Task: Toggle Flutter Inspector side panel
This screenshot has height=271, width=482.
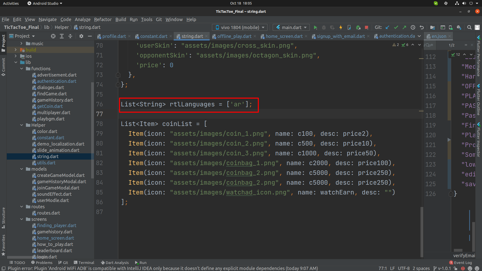Action: (478, 140)
